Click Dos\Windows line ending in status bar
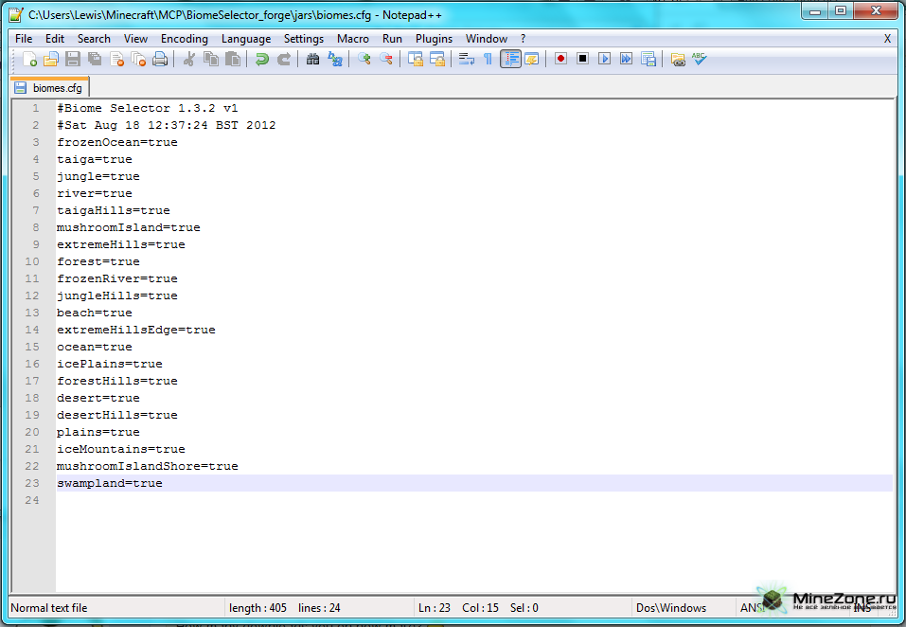Image resolution: width=906 pixels, height=627 pixels. [670, 608]
